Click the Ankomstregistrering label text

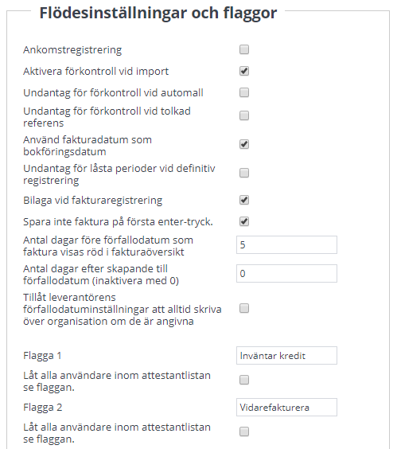(72, 50)
